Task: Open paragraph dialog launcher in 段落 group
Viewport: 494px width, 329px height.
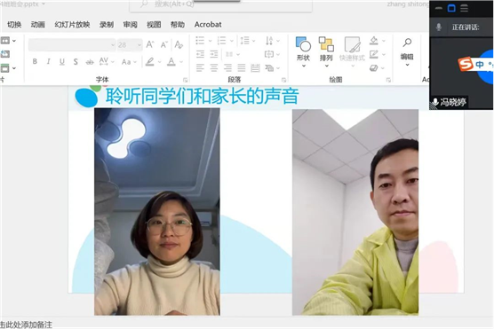Action: click(283, 80)
